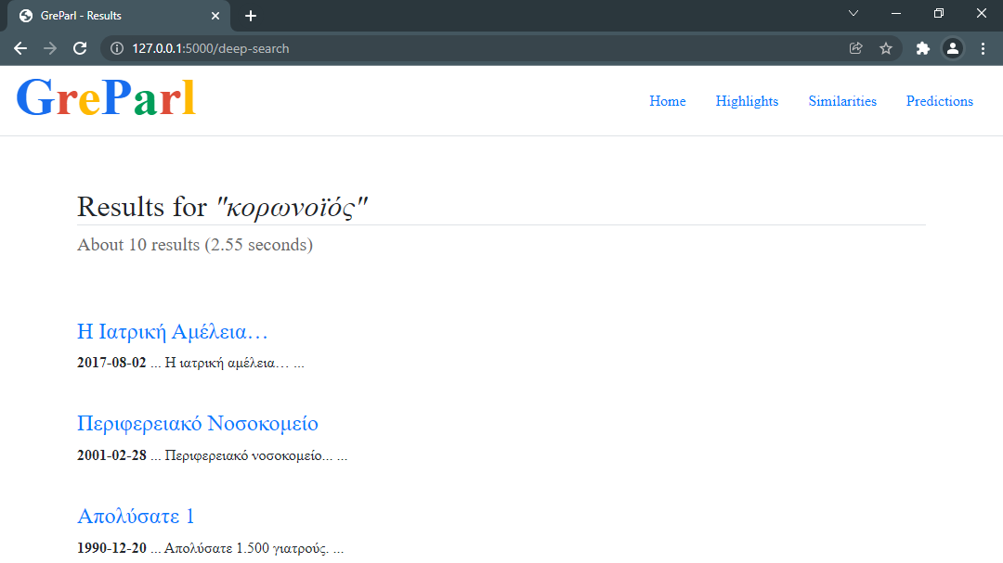
Task: Go to Home from the navigation bar
Action: [667, 101]
